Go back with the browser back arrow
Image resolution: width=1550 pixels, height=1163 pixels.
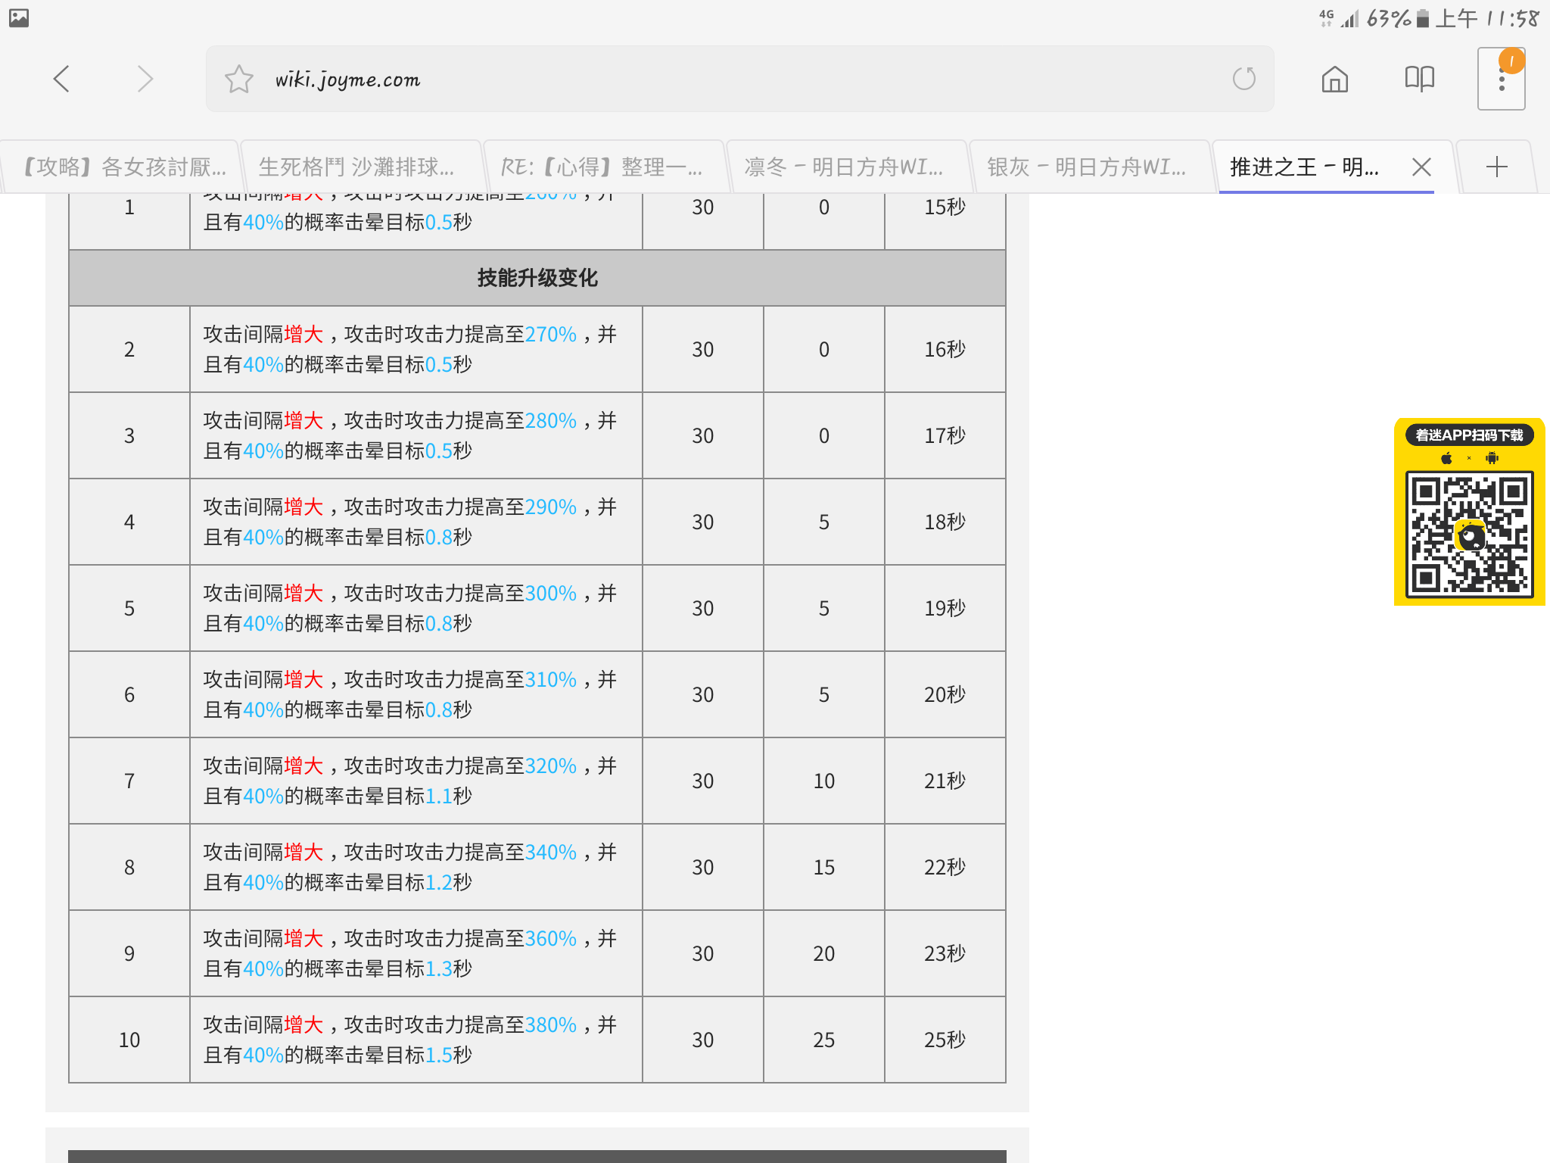pyautogui.click(x=62, y=79)
